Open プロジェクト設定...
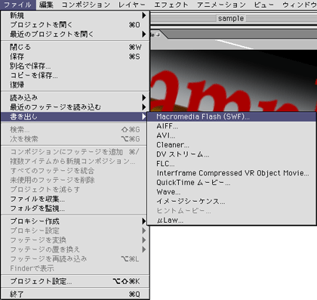Screen dimensions: 317x300 [x=75, y=281]
